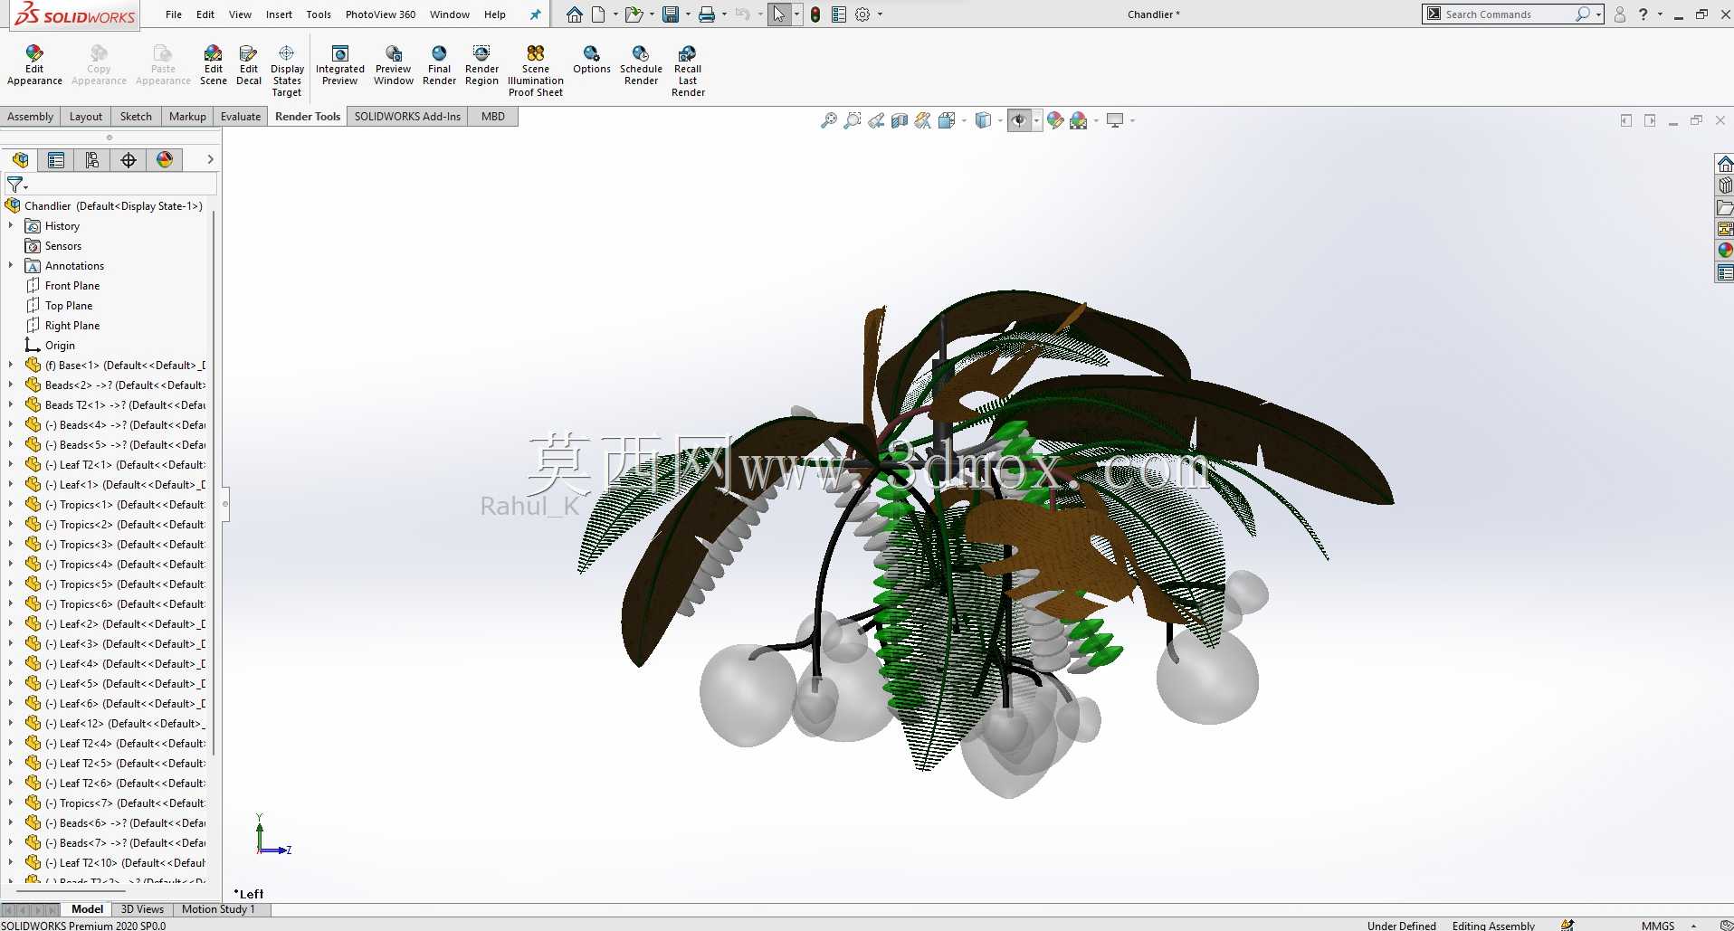Click the Home icon in top toolbar

point(574,14)
